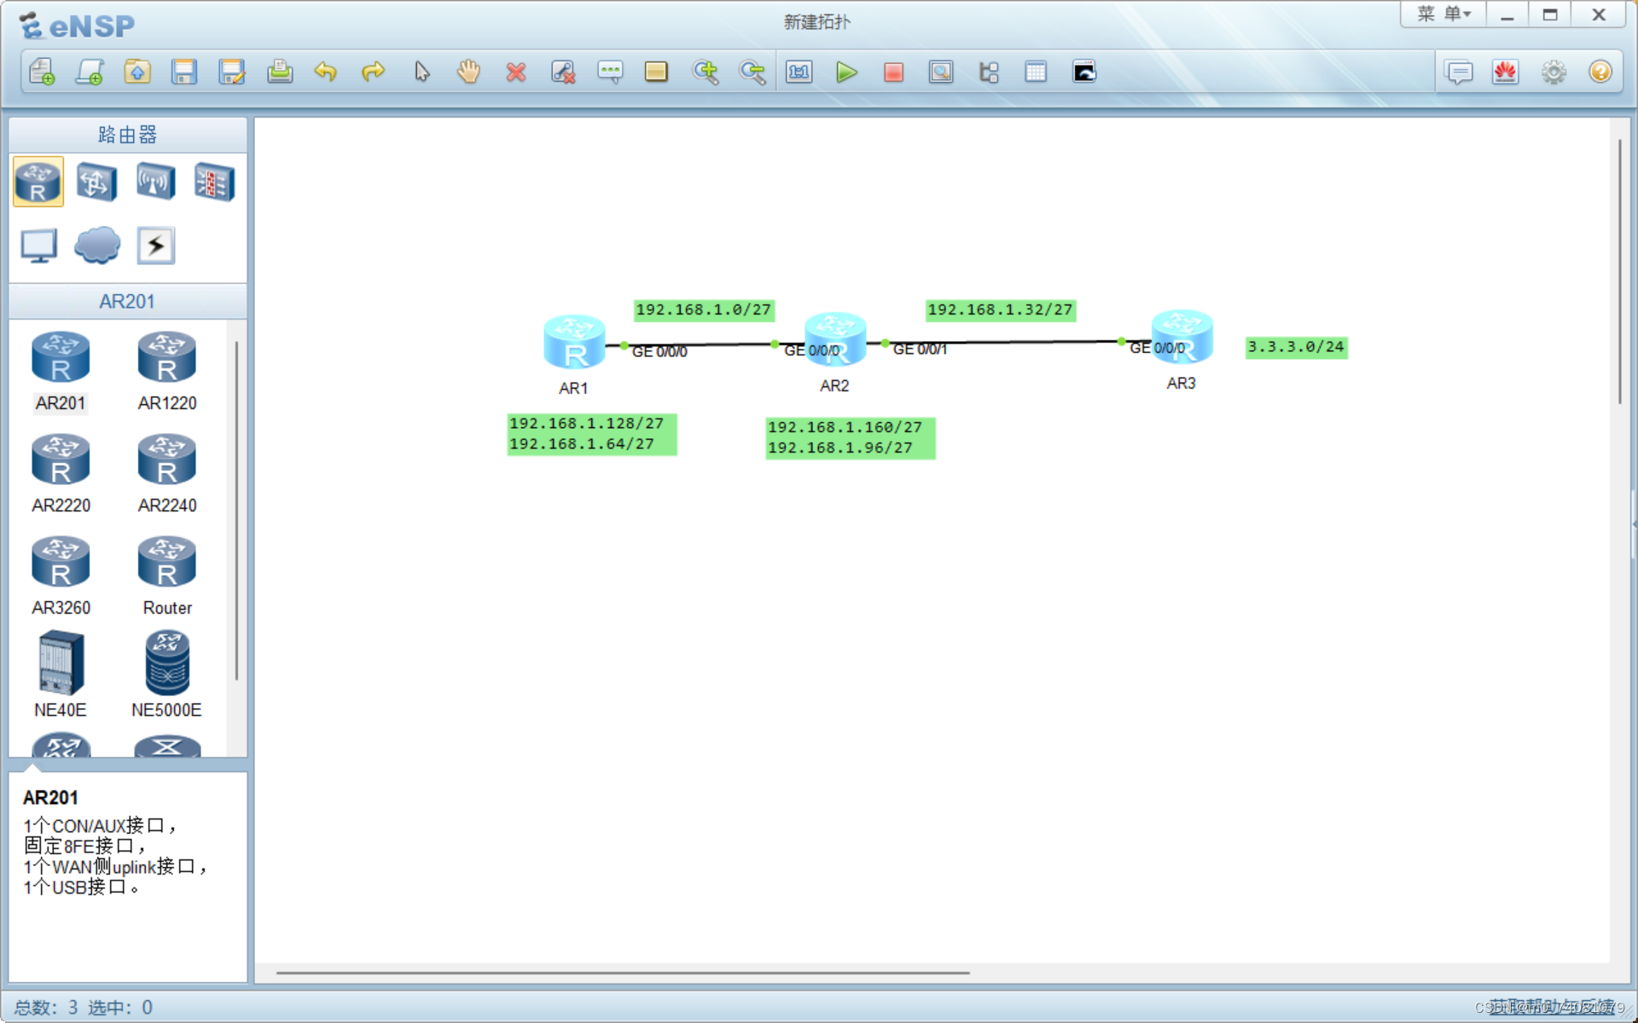This screenshot has height=1023, width=1638.
Task: Pick the connection cable lightning icon
Action: click(155, 246)
